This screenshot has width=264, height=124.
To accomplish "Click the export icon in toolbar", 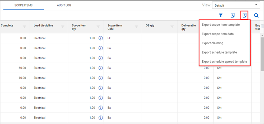I will (x=245, y=15).
